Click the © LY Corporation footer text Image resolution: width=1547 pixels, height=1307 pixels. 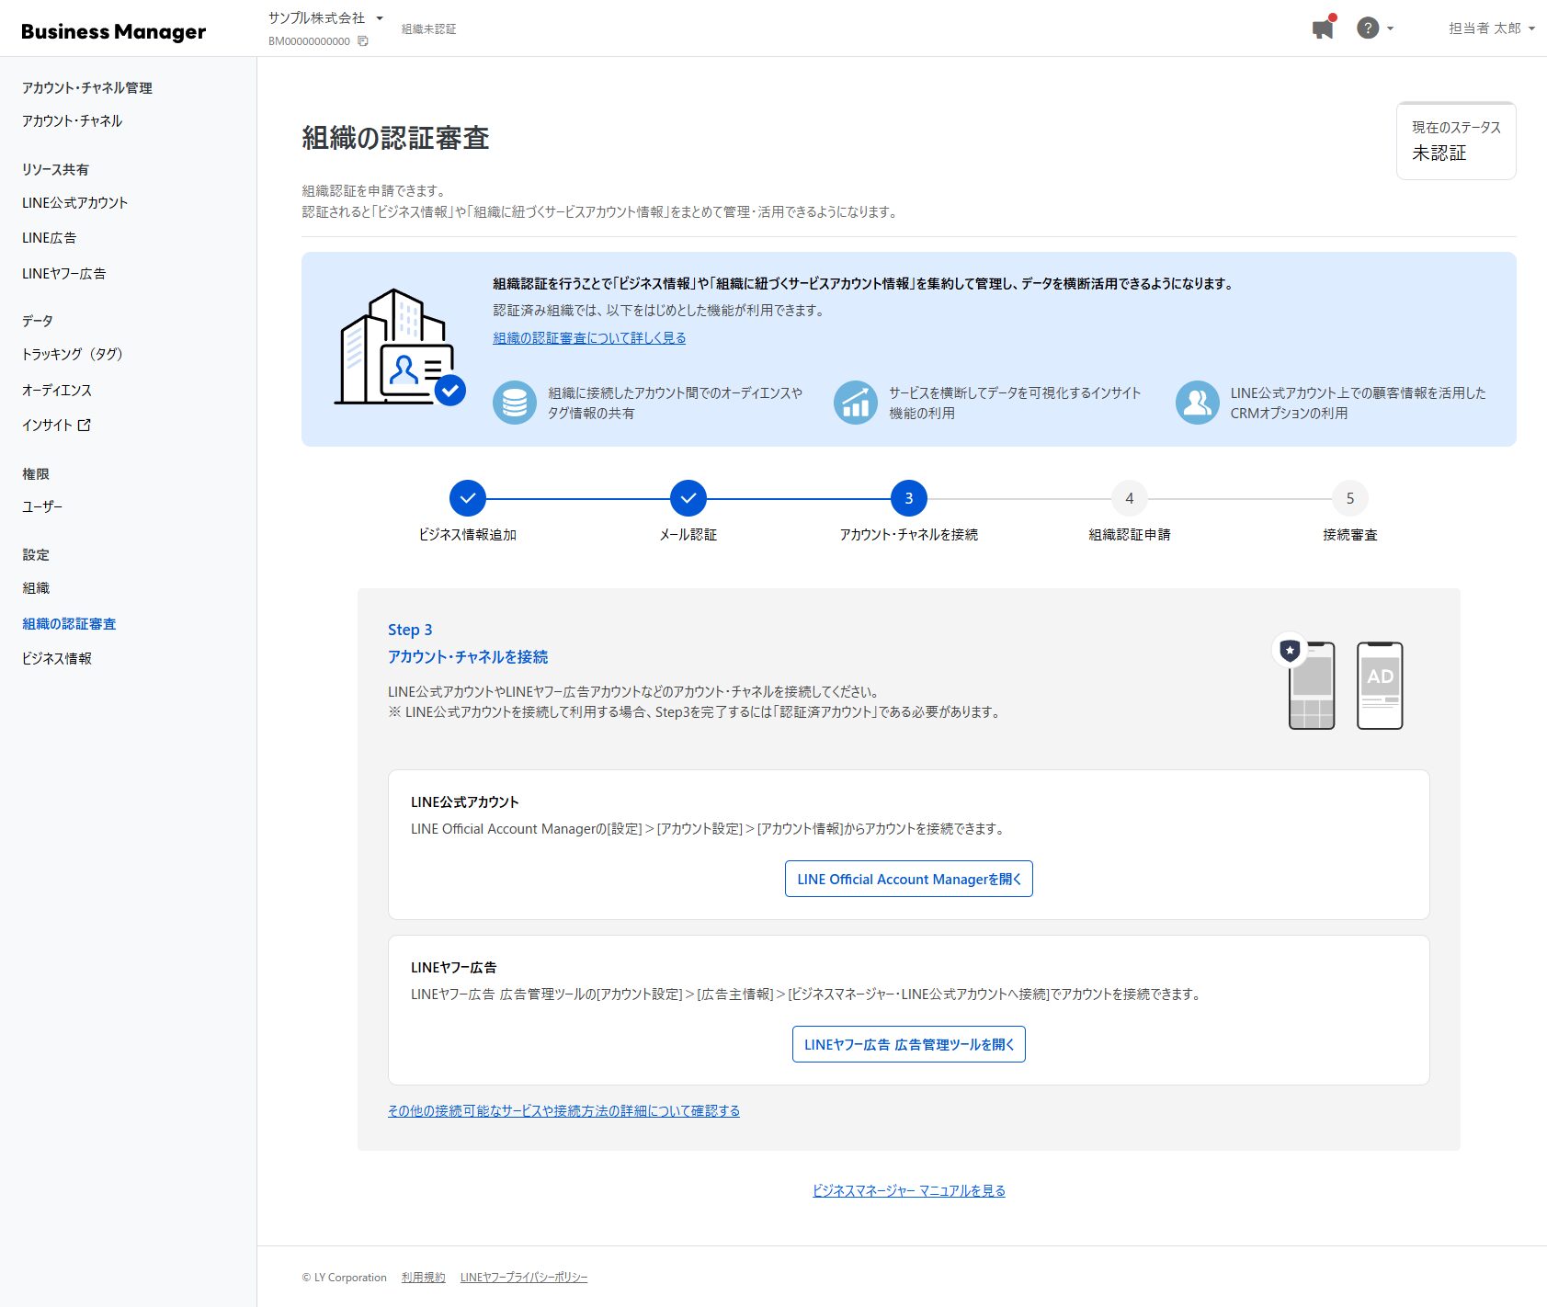[x=344, y=1277]
